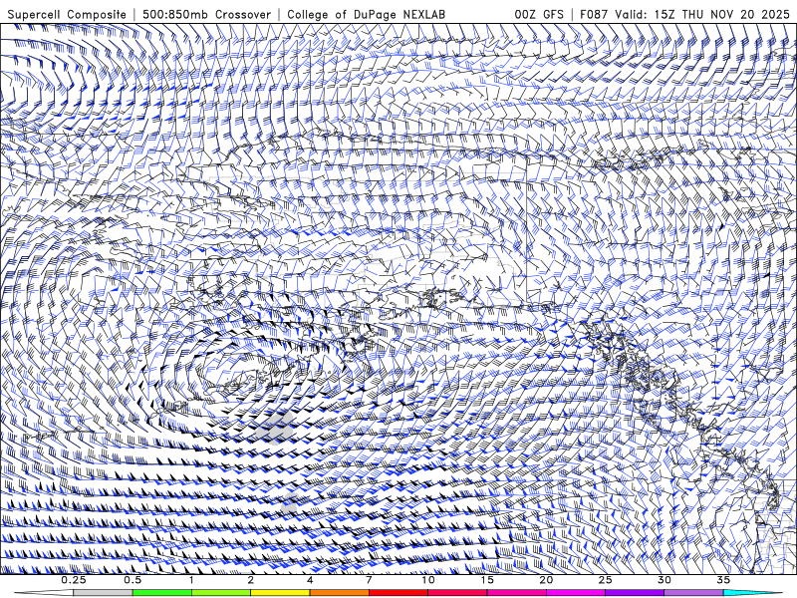Click the "35" legend value
This screenshot has height=598, width=797.
pyautogui.click(x=723, y=580)
